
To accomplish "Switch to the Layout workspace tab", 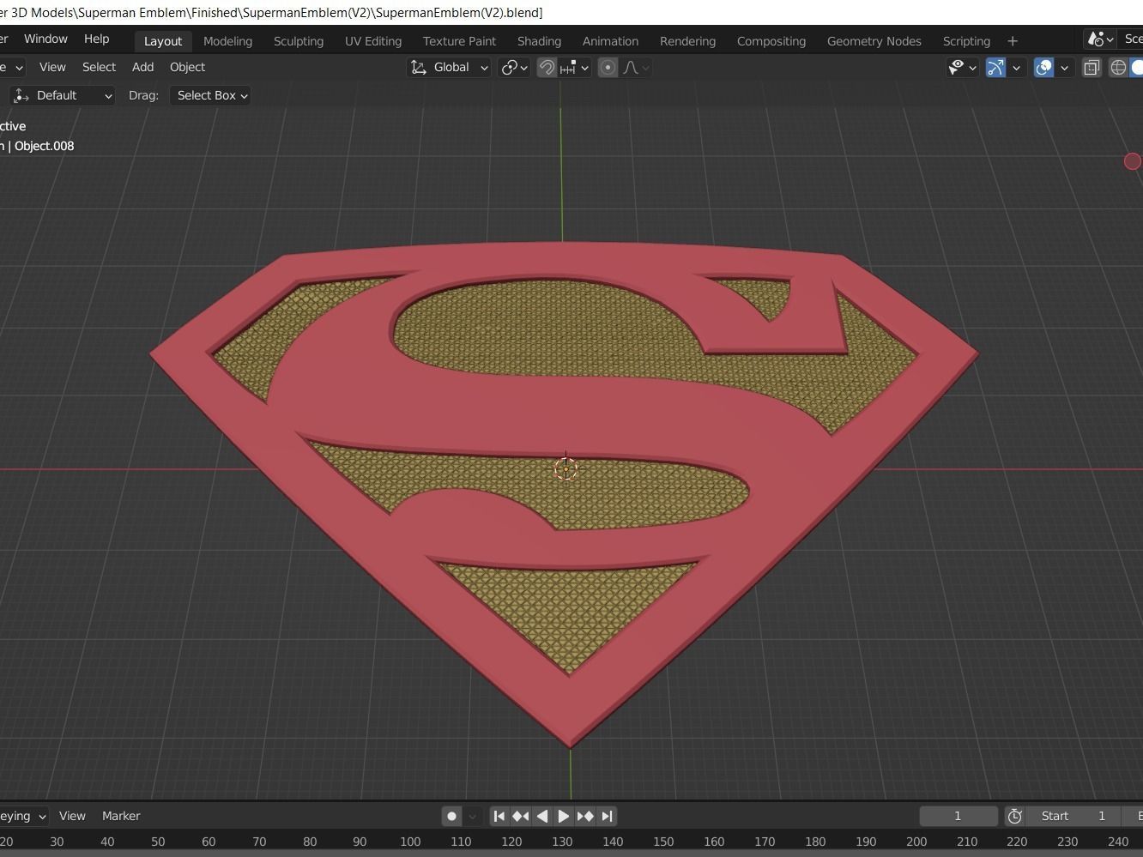I will (x=163, y=40).
